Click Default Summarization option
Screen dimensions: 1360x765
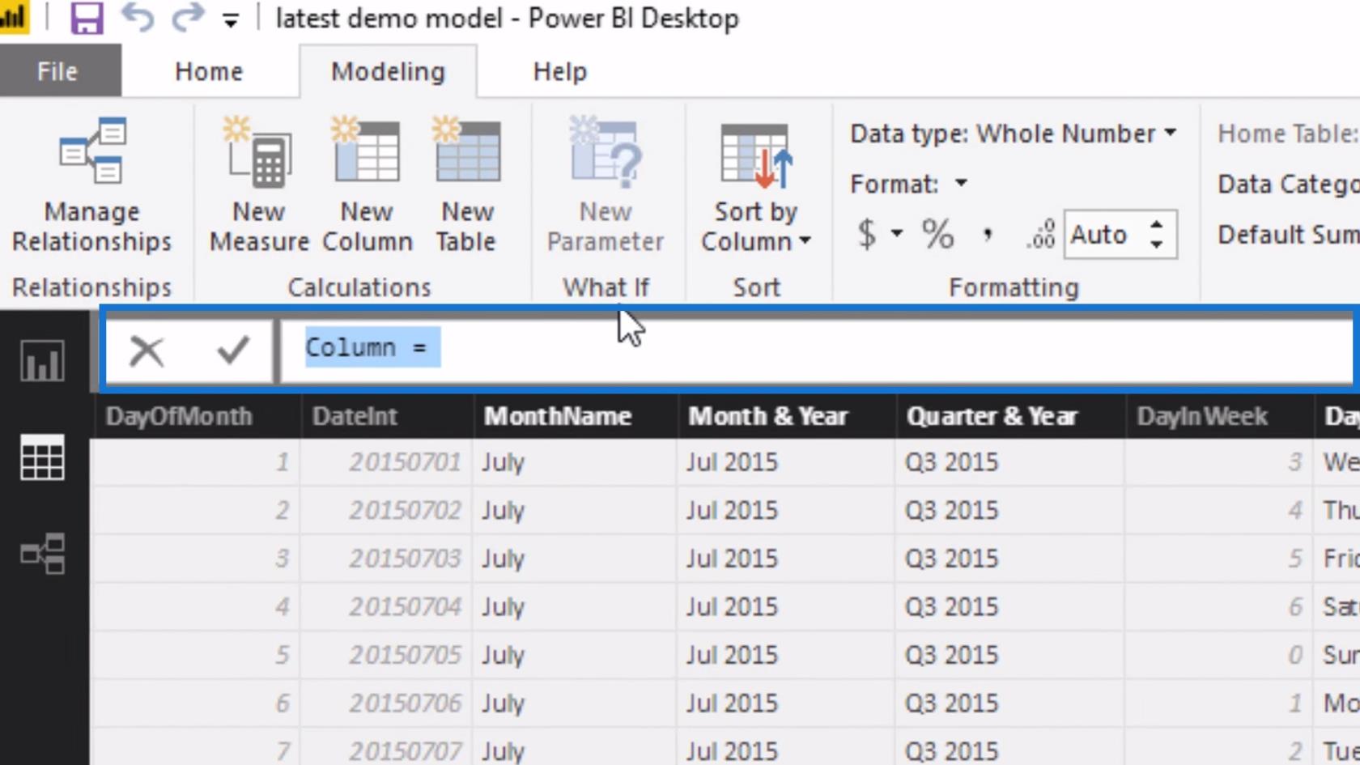pyautogui.click(x=1288, y=234)
